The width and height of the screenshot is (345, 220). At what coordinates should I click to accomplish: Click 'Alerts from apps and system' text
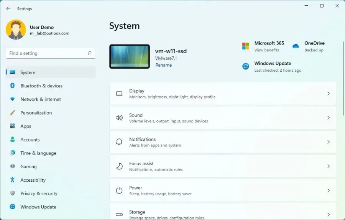click(155, 145)
